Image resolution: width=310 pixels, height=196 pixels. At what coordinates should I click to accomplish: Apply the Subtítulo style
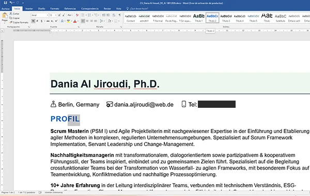click(281, 18)
